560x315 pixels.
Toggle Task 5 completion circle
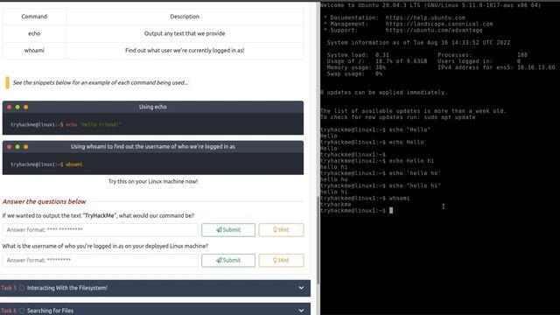(22, 288)
